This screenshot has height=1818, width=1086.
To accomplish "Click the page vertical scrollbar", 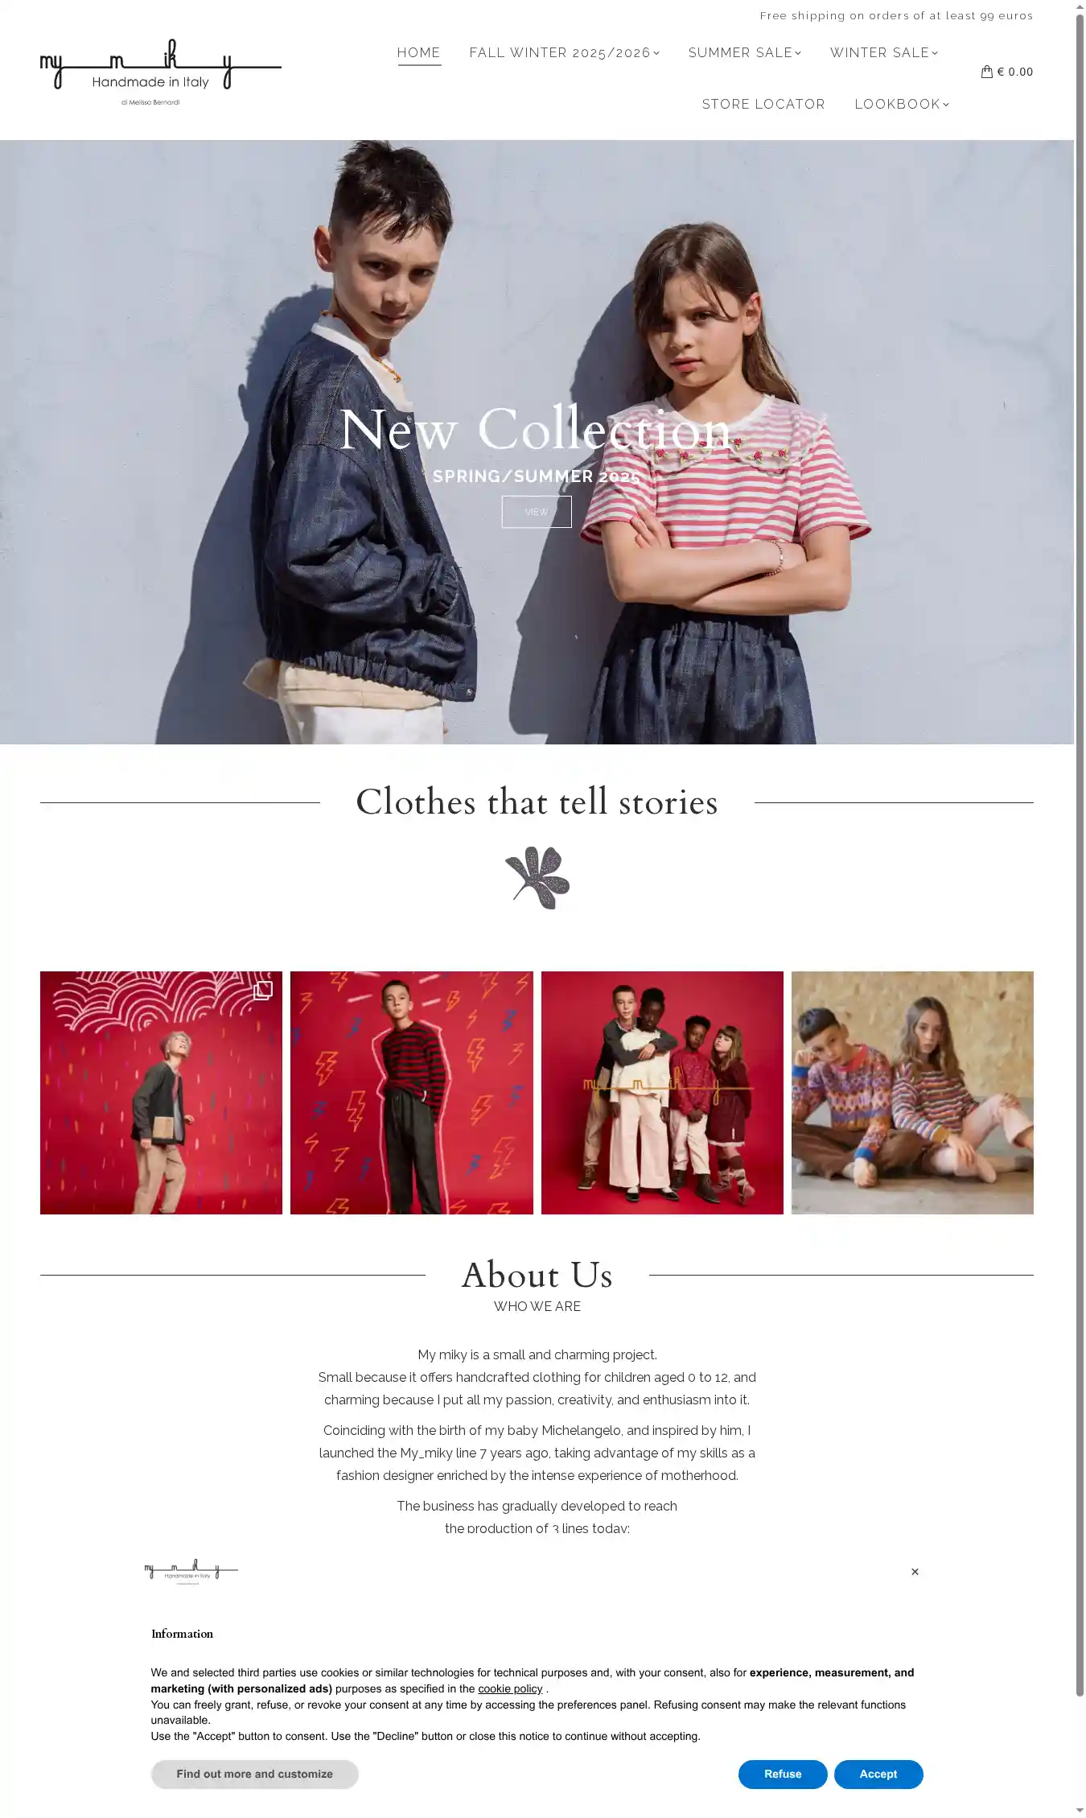I will pos(1080,853).
